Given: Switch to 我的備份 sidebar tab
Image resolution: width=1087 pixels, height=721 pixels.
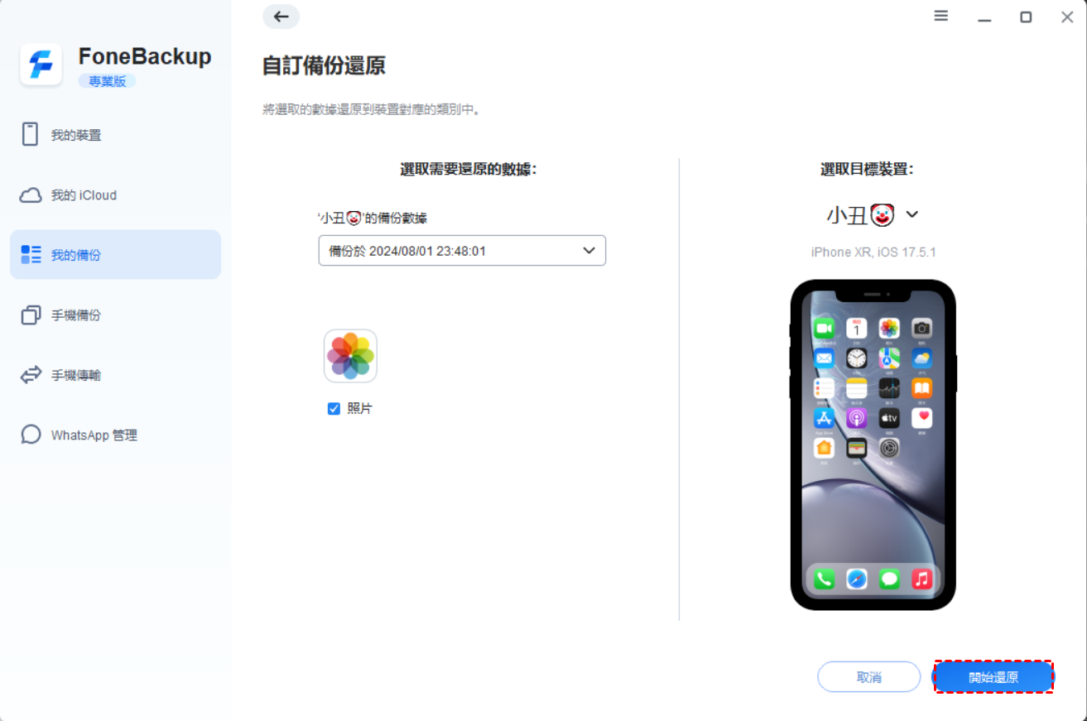Looking at the screenshot, I should [115, 255].
